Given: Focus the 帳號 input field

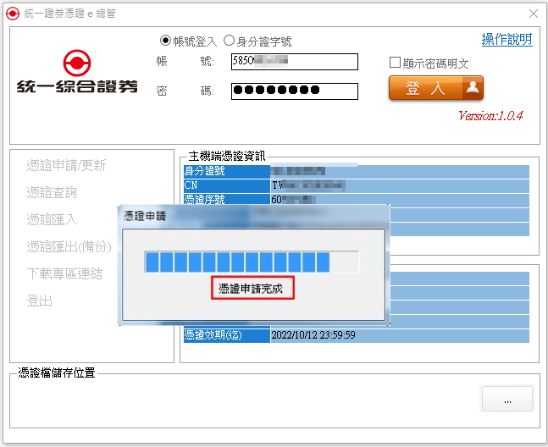Looking at the screenshot, I should pos(295,62).
